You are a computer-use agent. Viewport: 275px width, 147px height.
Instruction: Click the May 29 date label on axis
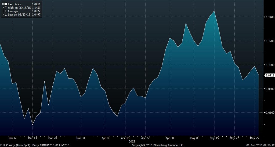(255, 138)
